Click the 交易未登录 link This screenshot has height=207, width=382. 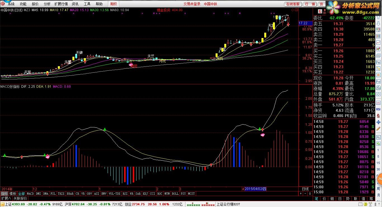click(x=192, y=4)
